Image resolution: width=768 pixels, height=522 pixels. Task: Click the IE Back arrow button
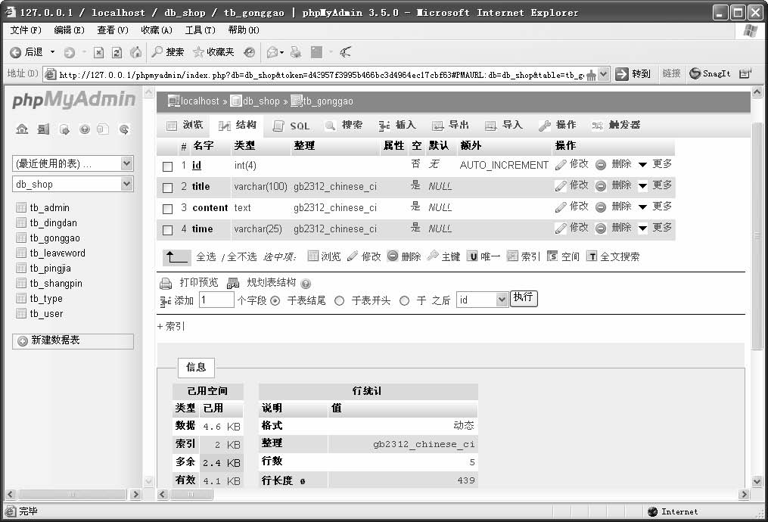click(16, 52)
